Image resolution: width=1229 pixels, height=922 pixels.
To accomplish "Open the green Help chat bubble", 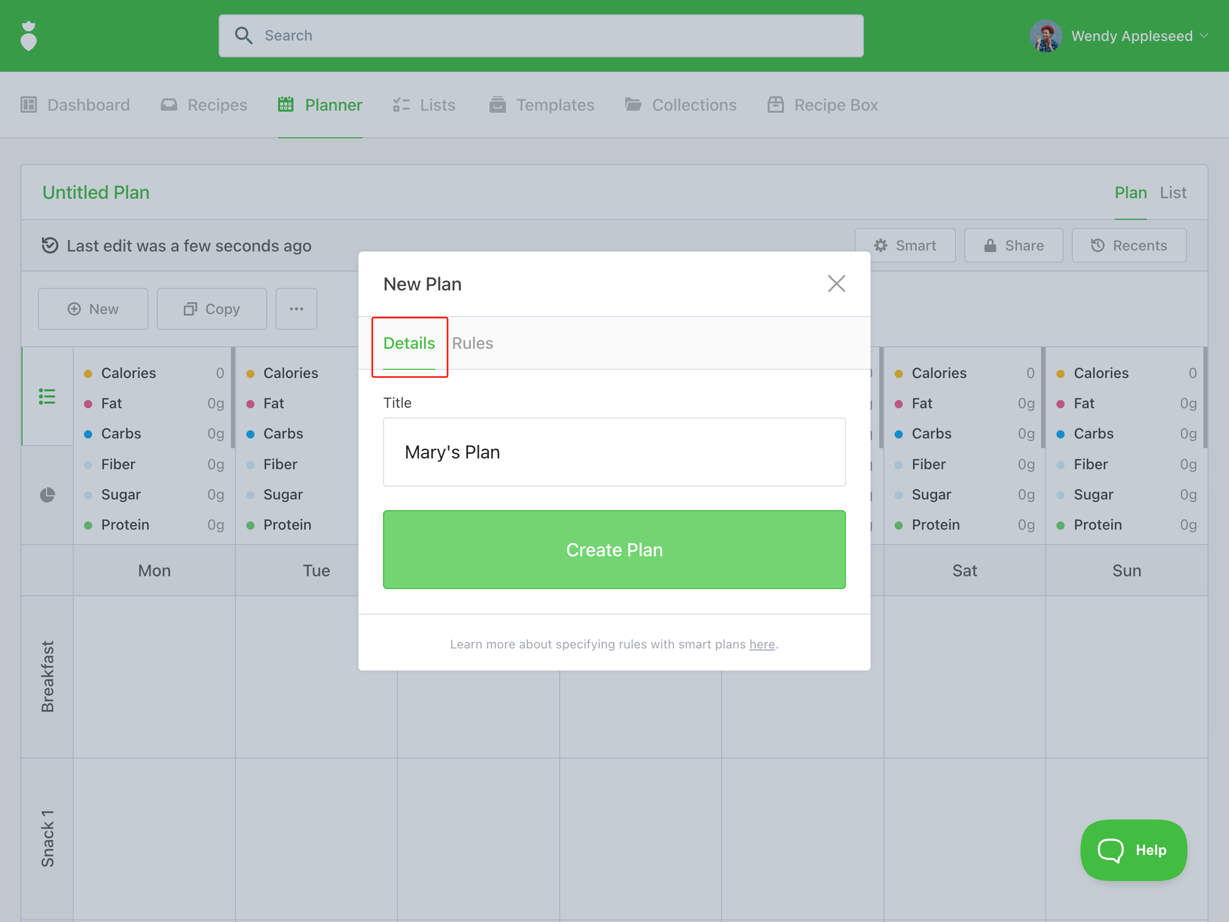I will click(x=1133, y=850).
